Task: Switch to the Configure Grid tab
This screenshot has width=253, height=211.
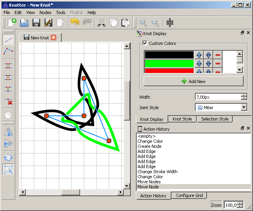Action: click(x=189, y=195)
